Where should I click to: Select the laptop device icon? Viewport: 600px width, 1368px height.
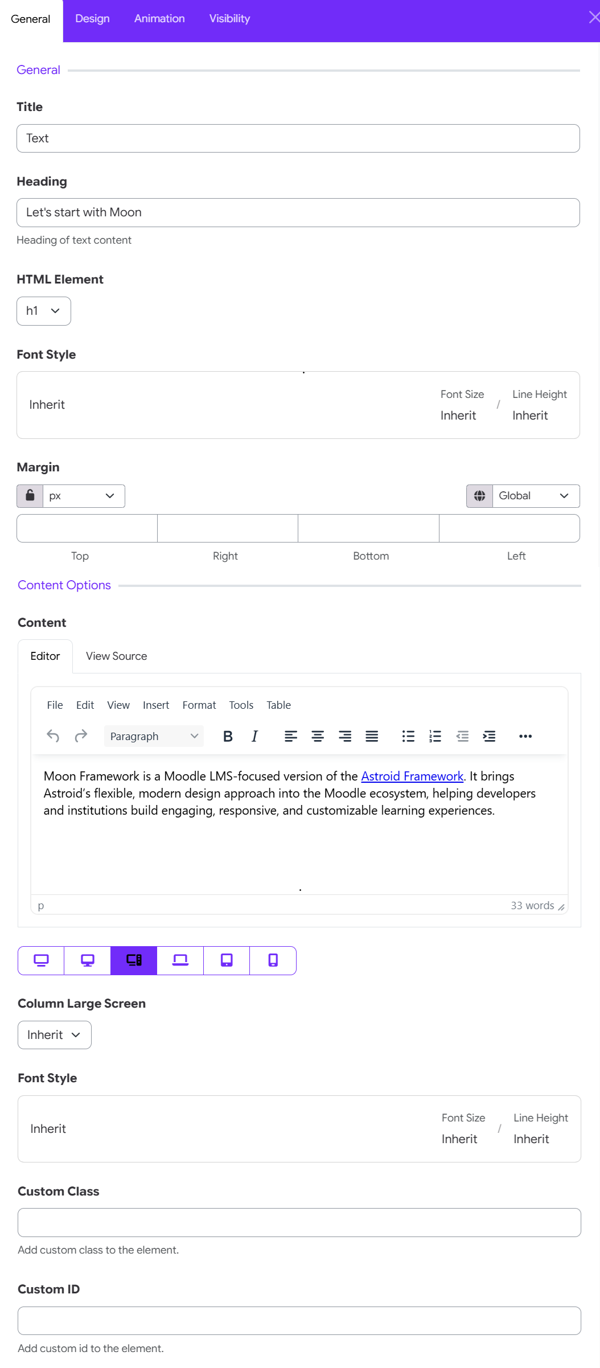point(180,960)
